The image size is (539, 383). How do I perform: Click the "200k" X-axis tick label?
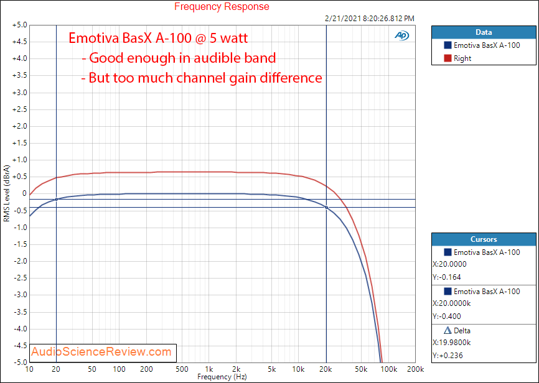(415, 369)
